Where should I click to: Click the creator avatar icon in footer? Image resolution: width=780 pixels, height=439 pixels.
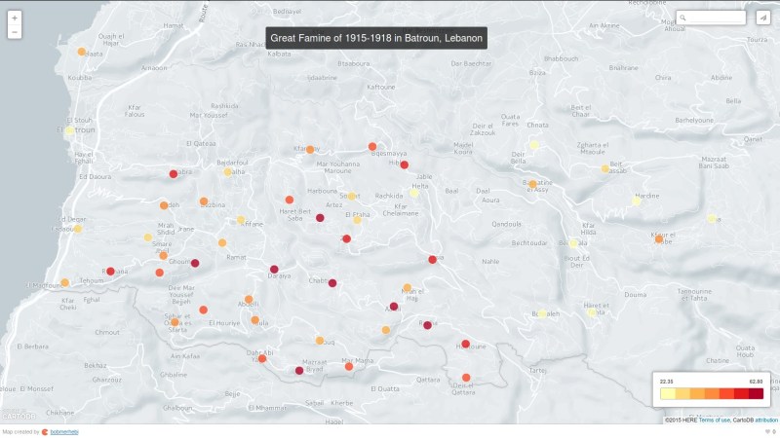click(x=44, y=431)
